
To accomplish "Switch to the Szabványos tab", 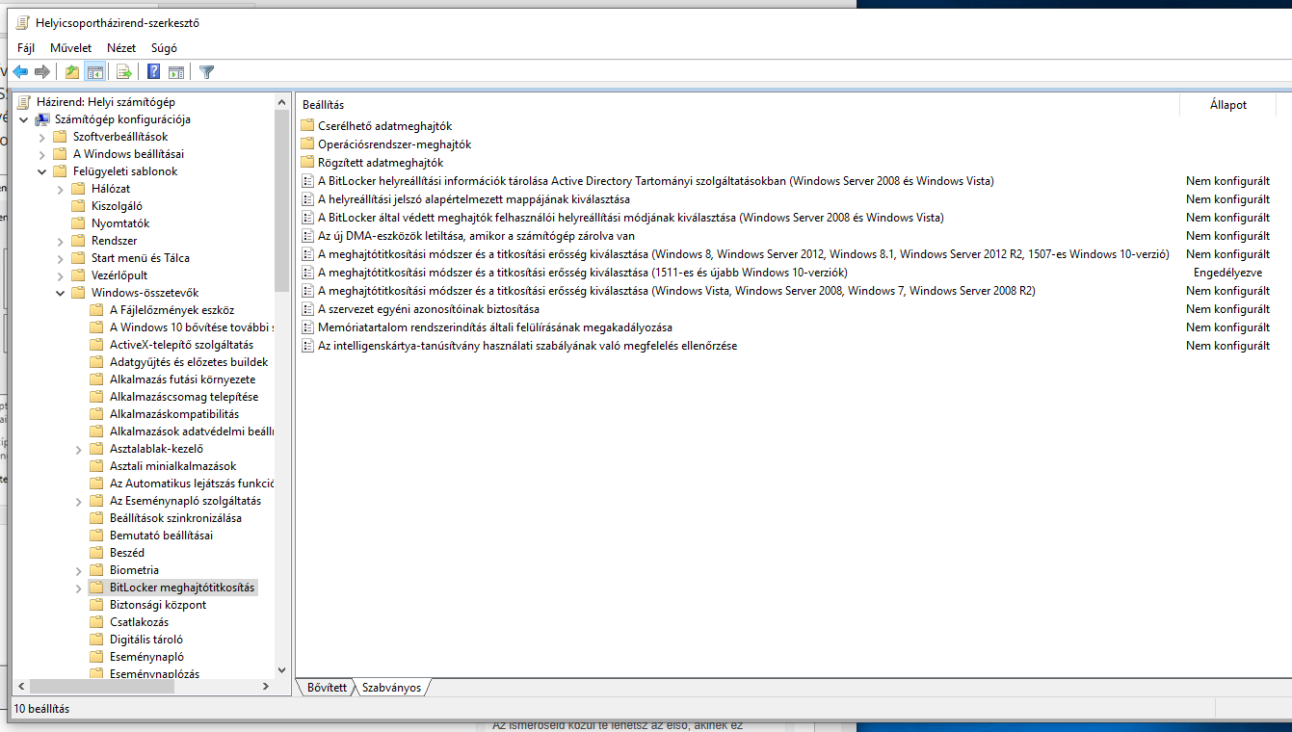I will click(391, 688).
